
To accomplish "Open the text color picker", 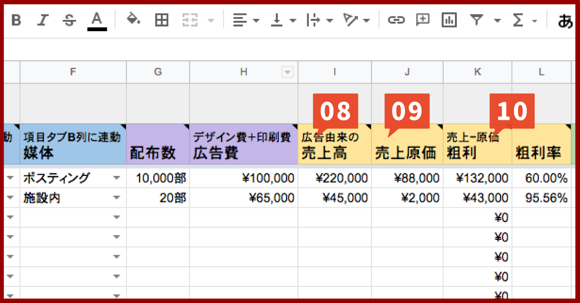I will (97, 20).
